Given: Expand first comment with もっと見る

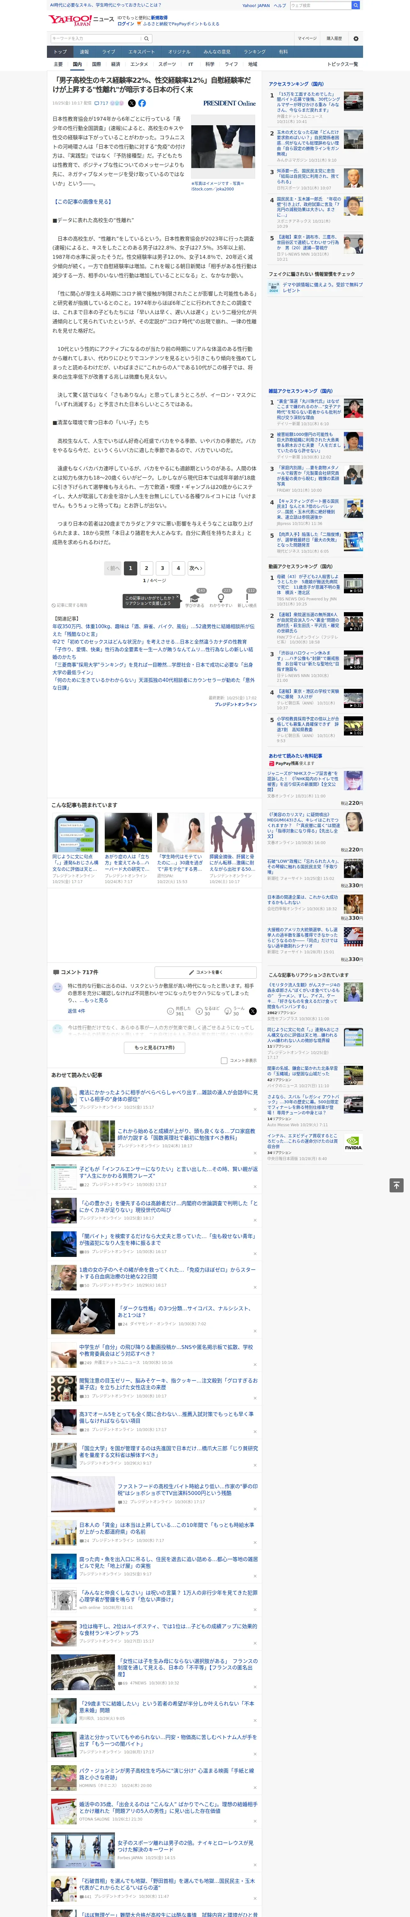Looking at the screenshot, I should [x=94, y=1000].
